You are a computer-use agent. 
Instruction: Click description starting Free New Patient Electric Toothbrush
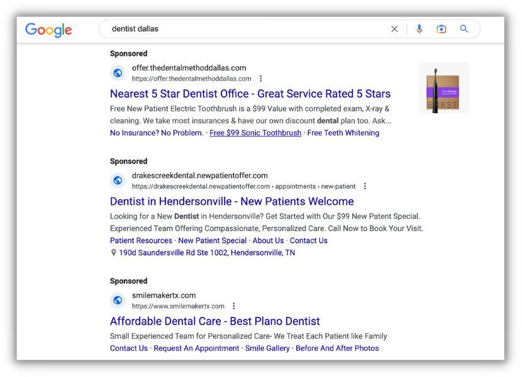pyautogui.click(x=250, y=115)
